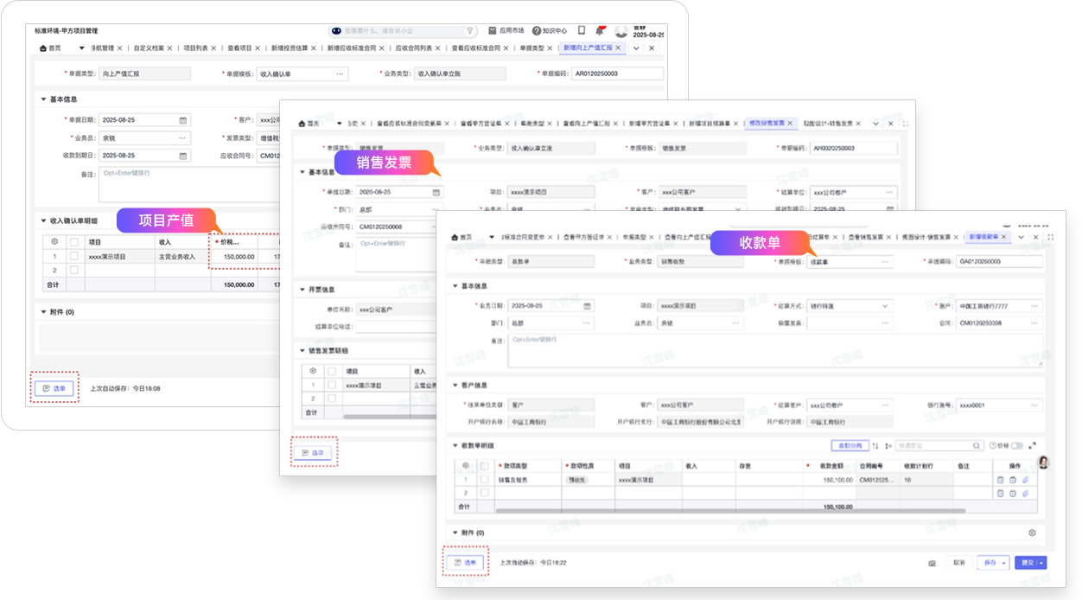Click the 应用市场 icon in header
This screenshot has height=600, width=1082.
(493, 30)
